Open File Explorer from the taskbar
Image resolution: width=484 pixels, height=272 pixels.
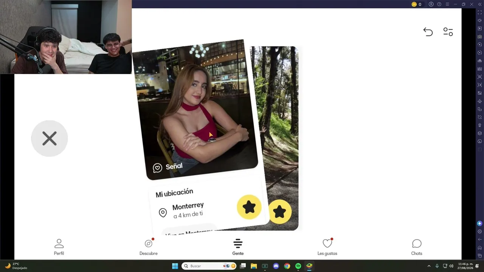pos(254,266)
